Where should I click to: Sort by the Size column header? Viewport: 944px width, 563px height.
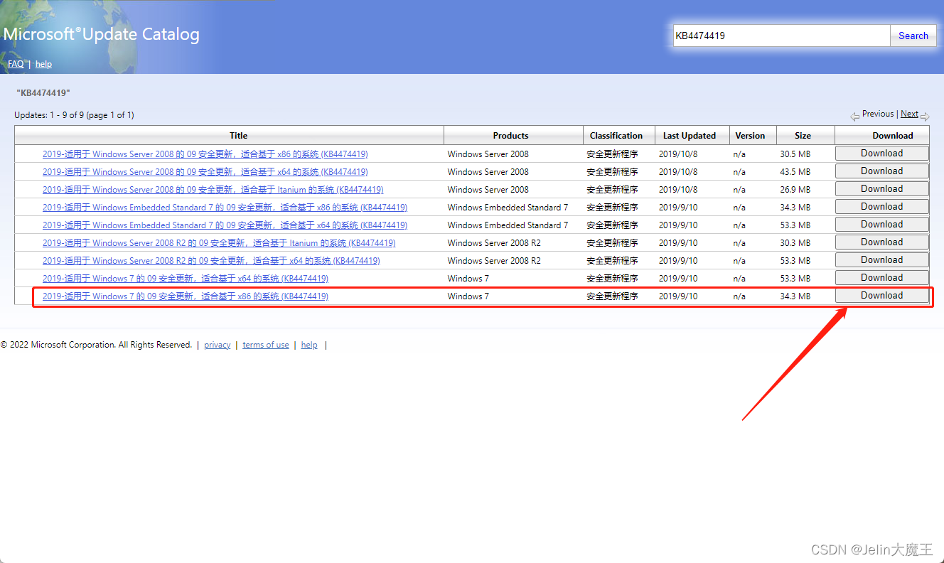[x=803, y=136]
